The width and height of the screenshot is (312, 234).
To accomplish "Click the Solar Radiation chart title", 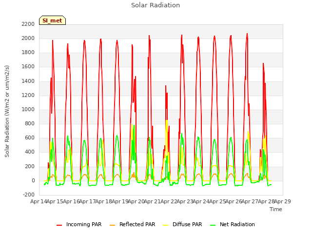I will pyautogui.click(x=156, y=5).
